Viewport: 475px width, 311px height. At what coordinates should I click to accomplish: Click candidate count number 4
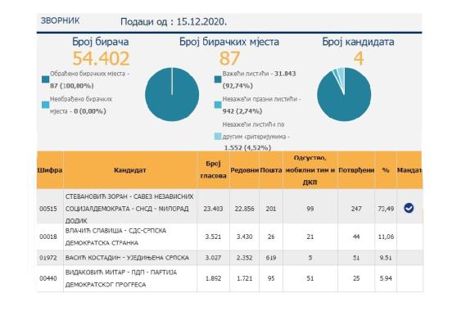359,58
